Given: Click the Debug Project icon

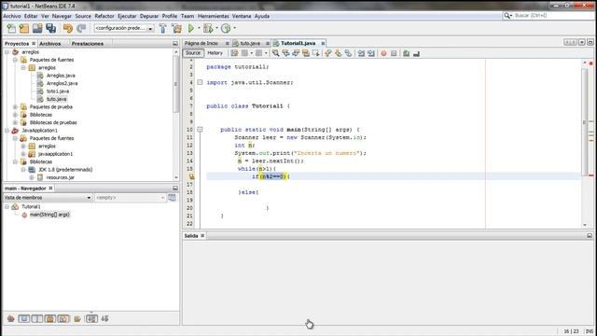Looking at the screenshot, I should pyautogui.click(x=208, y=28).
